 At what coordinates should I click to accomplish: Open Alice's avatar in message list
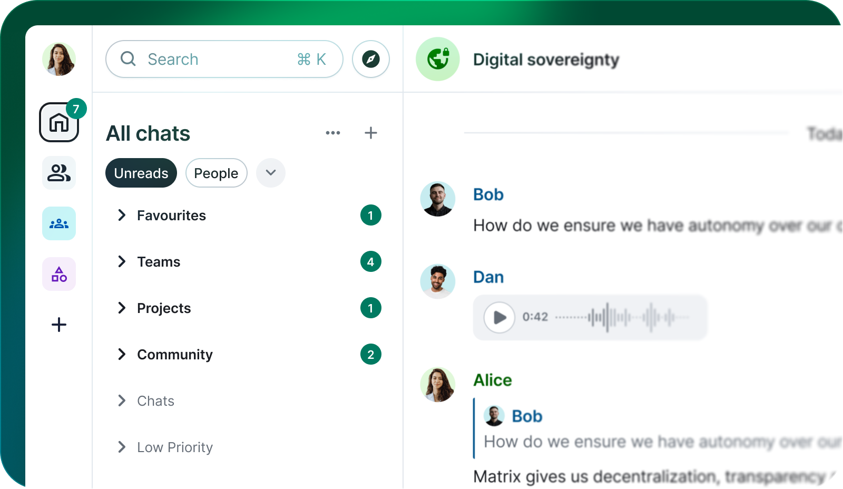click(x=438, y=385)
